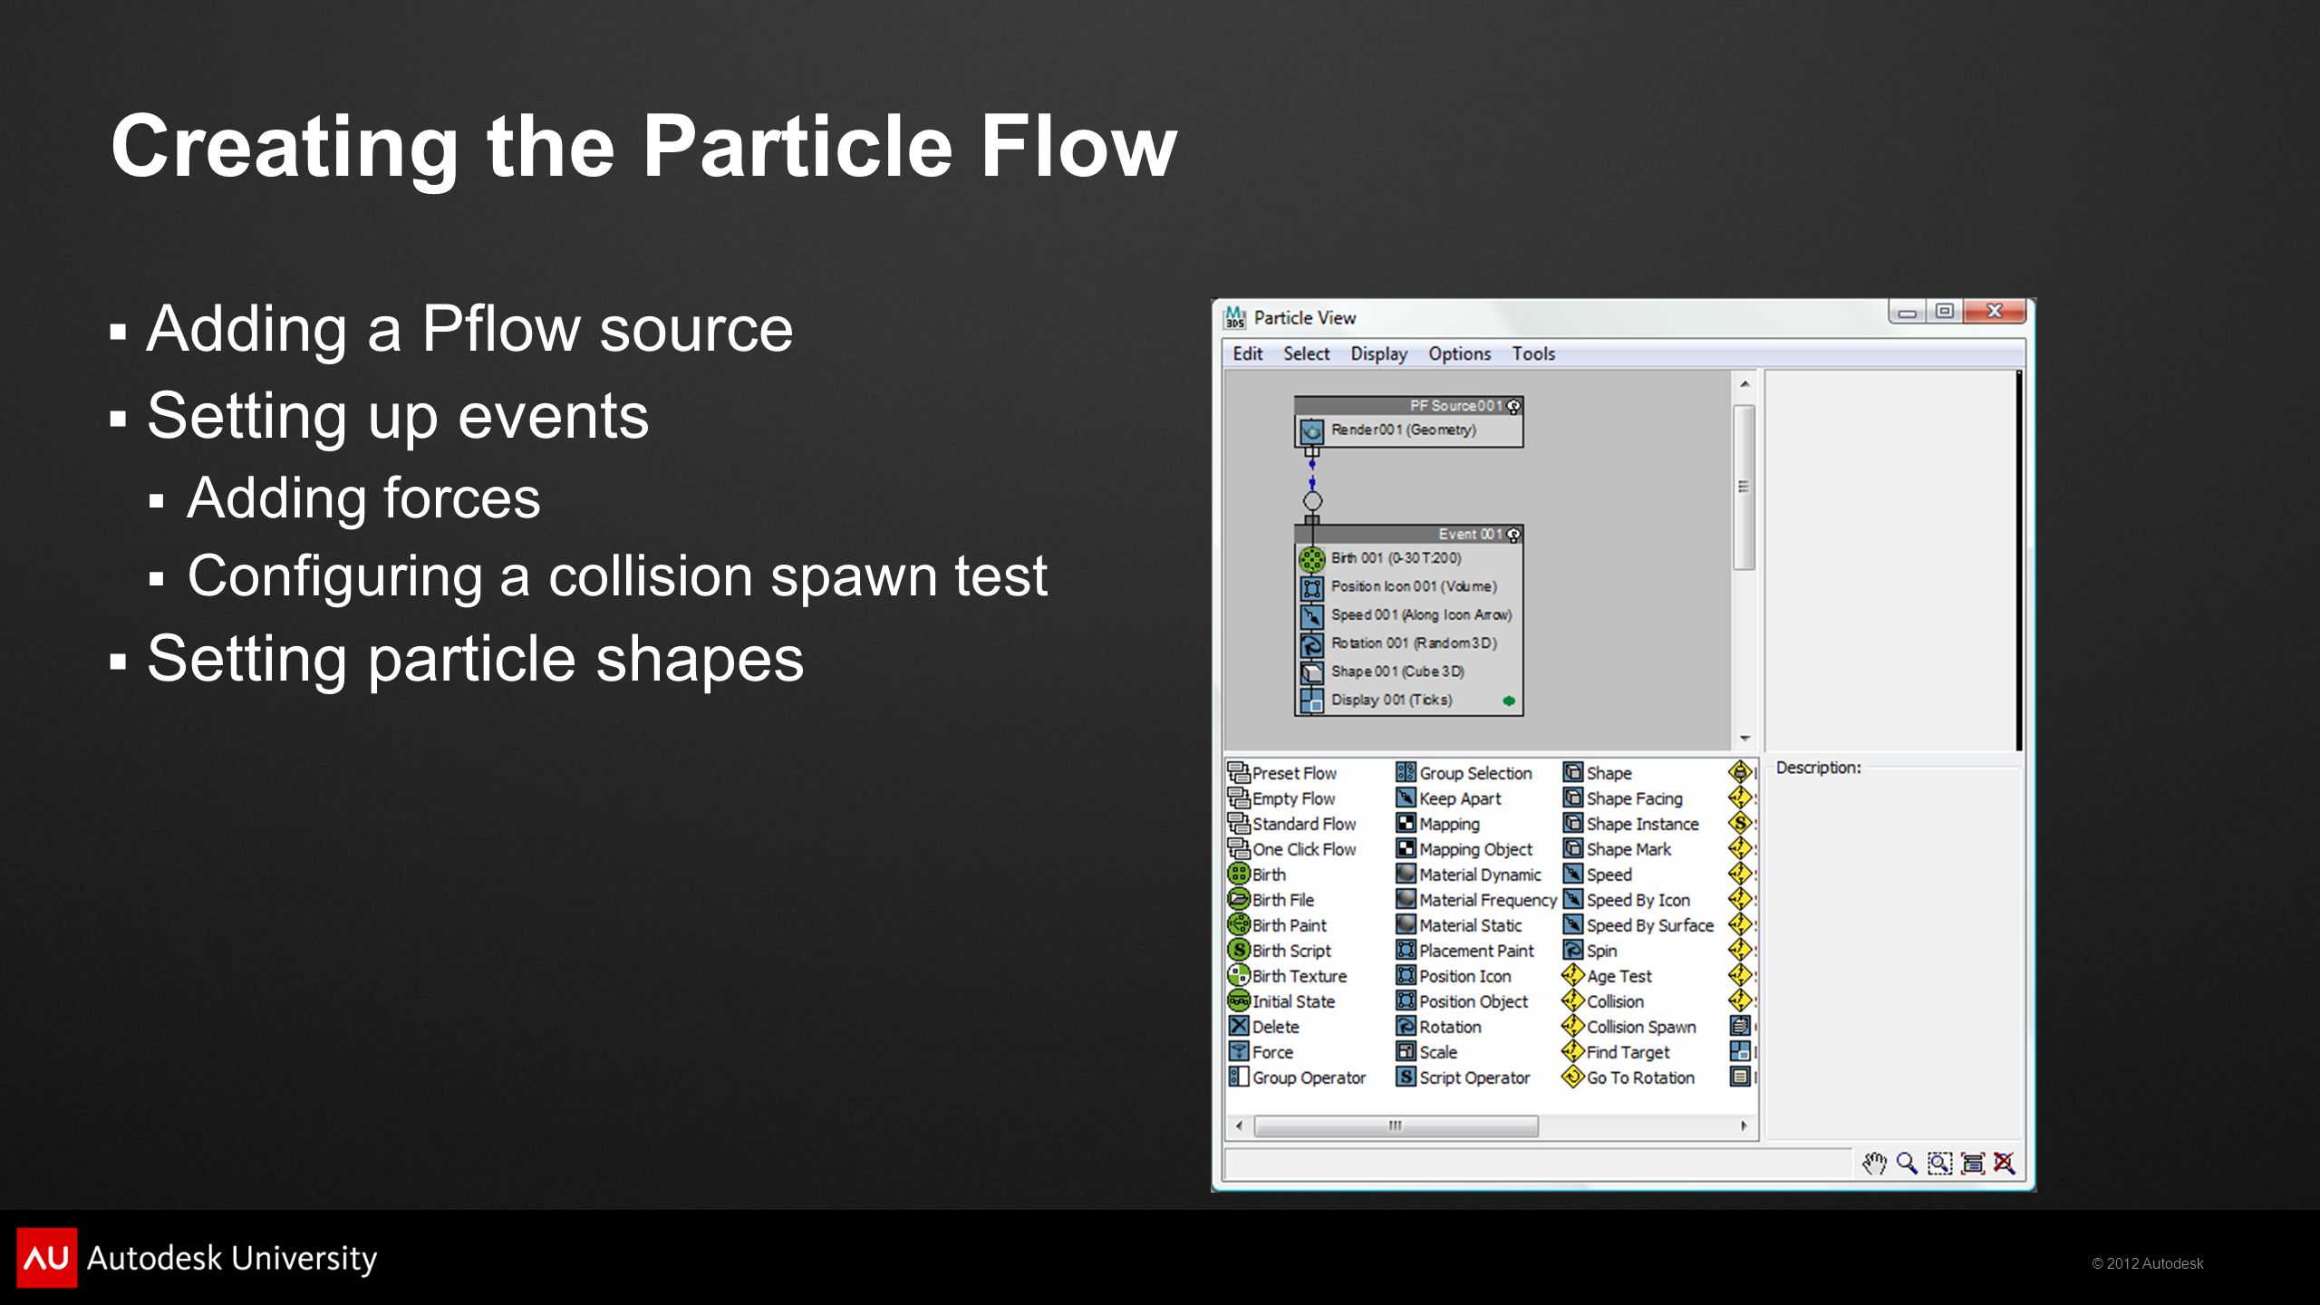Select the Initial State operator
Image resolution: width=2320 pixels, height=1305 pixels.
pos(1281,1001)
